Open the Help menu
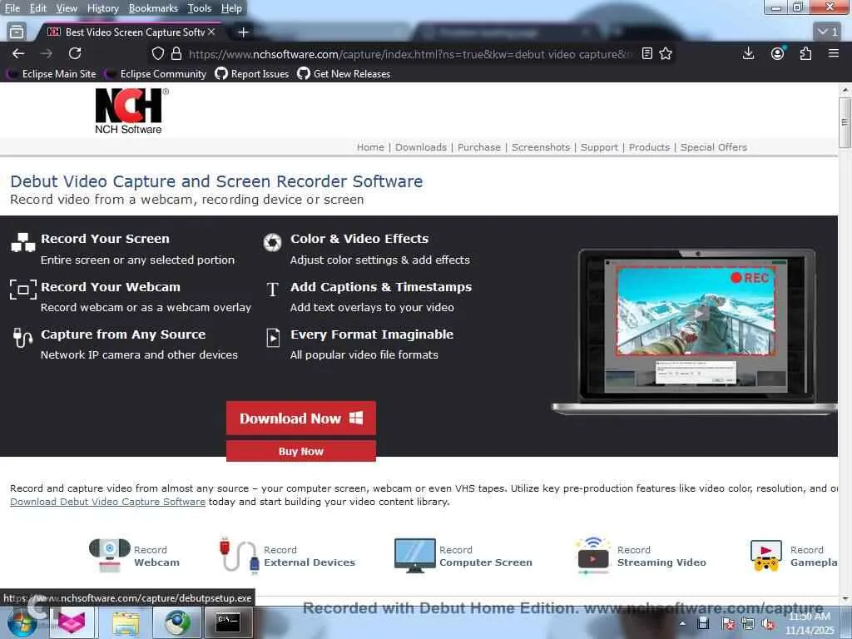The height and width of the screenshot is (639, 852). tap(231, 8)
